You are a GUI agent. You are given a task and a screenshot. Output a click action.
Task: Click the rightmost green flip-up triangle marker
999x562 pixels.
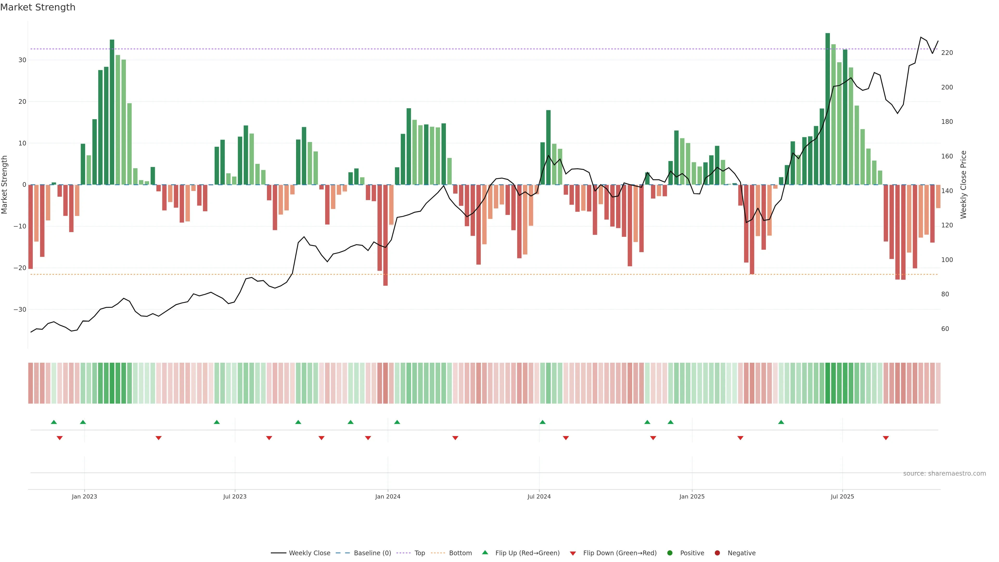(x=781, y=422)
